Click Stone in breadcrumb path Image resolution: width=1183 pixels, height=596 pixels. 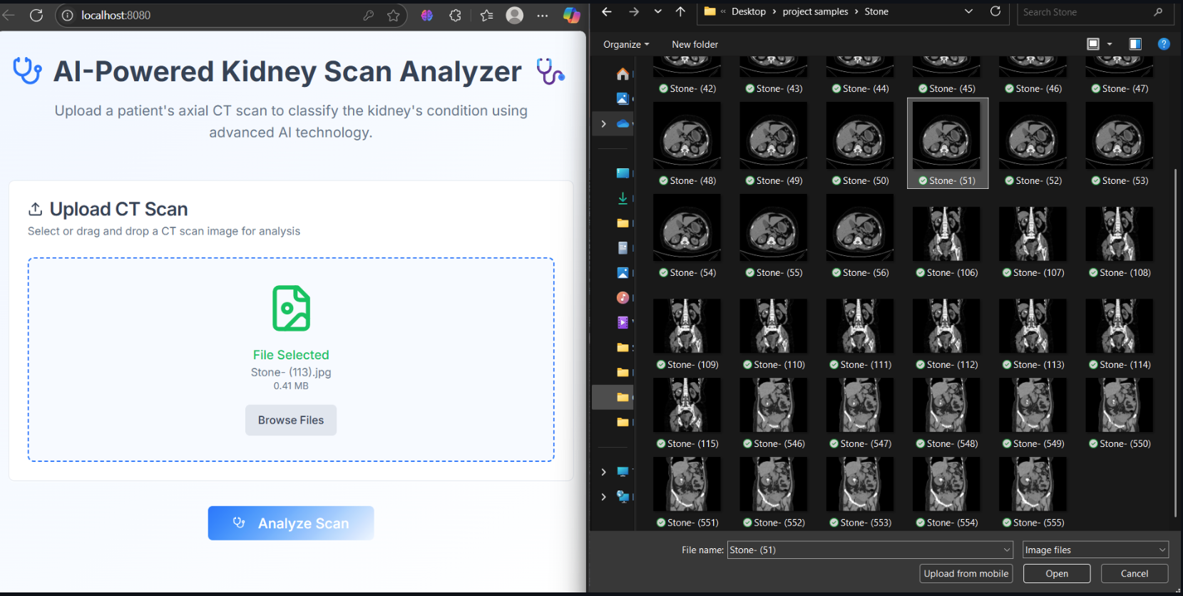(876, 11)
